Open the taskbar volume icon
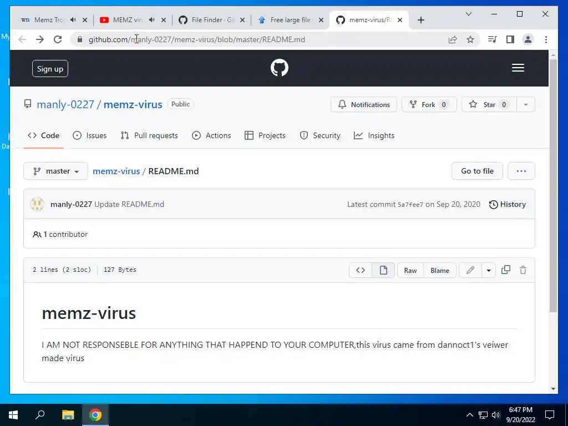 coord(496,415)
